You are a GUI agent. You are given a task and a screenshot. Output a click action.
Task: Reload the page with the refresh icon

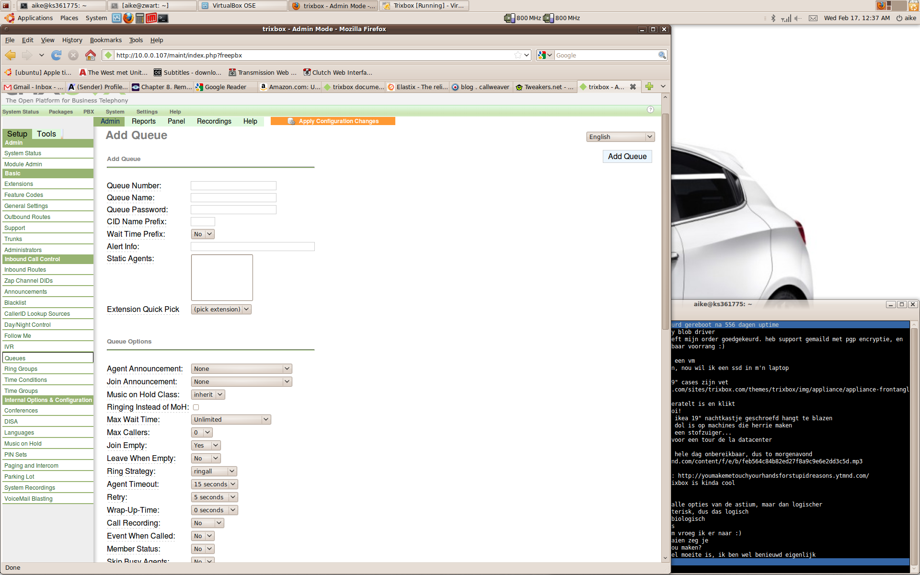(x=56, y=55)
